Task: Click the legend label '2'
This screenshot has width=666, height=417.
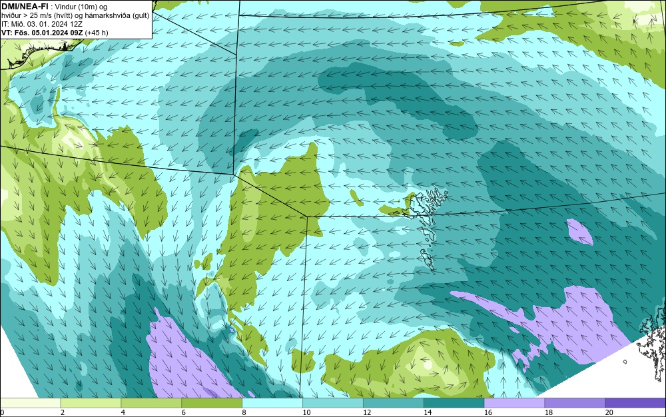Action: 63,412
